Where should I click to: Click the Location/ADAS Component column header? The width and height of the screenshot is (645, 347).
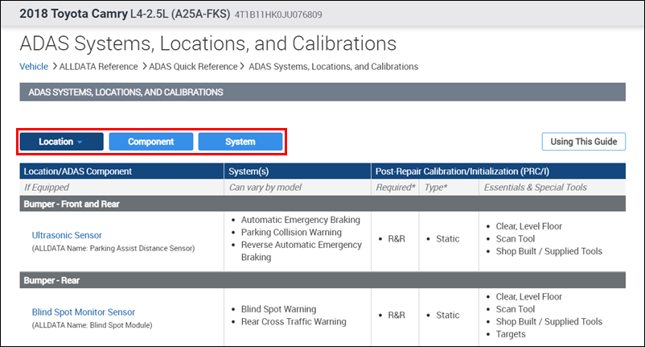pyautogui.click(x=121, y=171)
